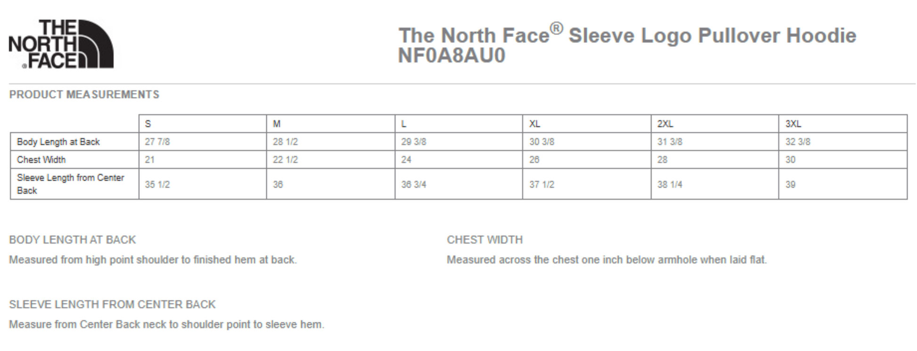Click the CHEST WIDTH description heading

[484, 239]
